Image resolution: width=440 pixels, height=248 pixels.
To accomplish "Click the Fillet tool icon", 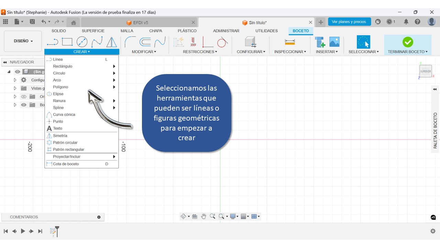I will pyautogui.click(x=130, y=42).
